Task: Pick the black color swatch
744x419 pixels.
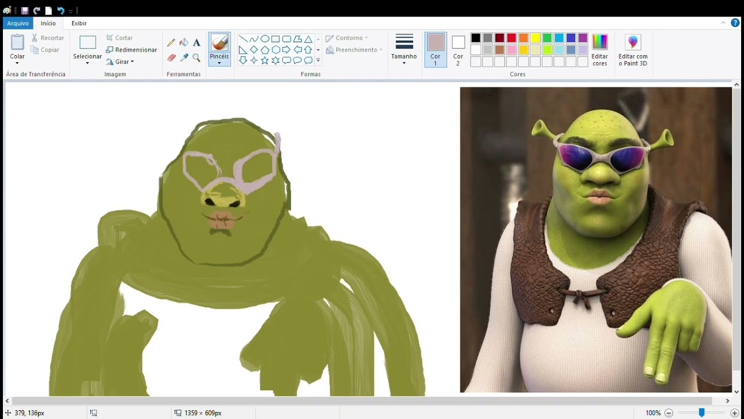Action: click(x=475, y=38)
